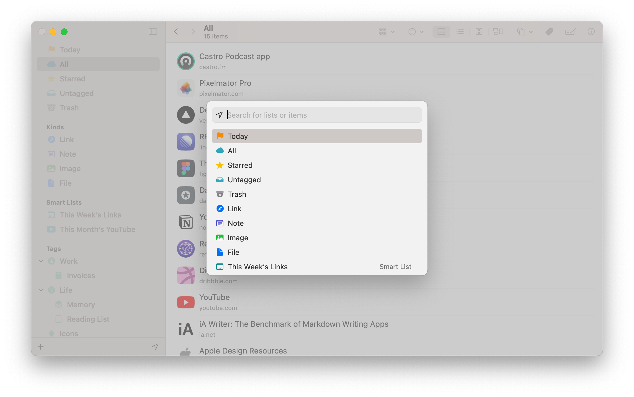The height and width of the screenshot is (397, 634).
Task: Click the YouTube item icon
Action: point(186,302)
